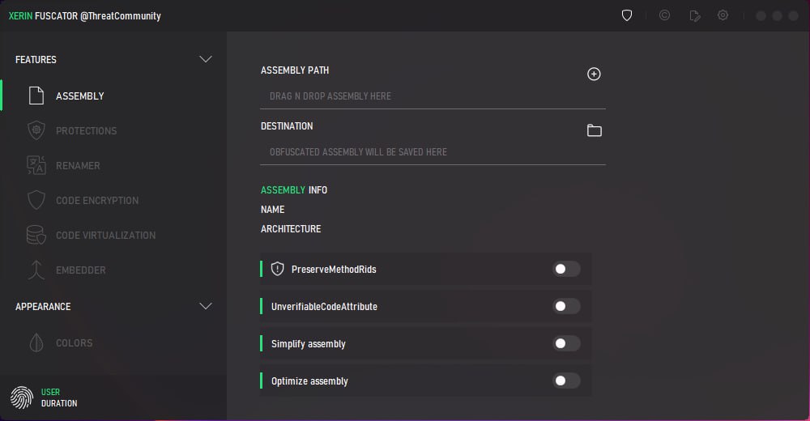810x421 pixels.
Task: Click the plus icon to add assembly
Action: pyautogui.click(x=594, y=74)
